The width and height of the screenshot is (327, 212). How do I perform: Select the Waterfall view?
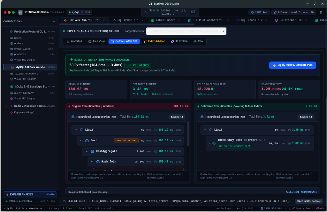[74, 41]
